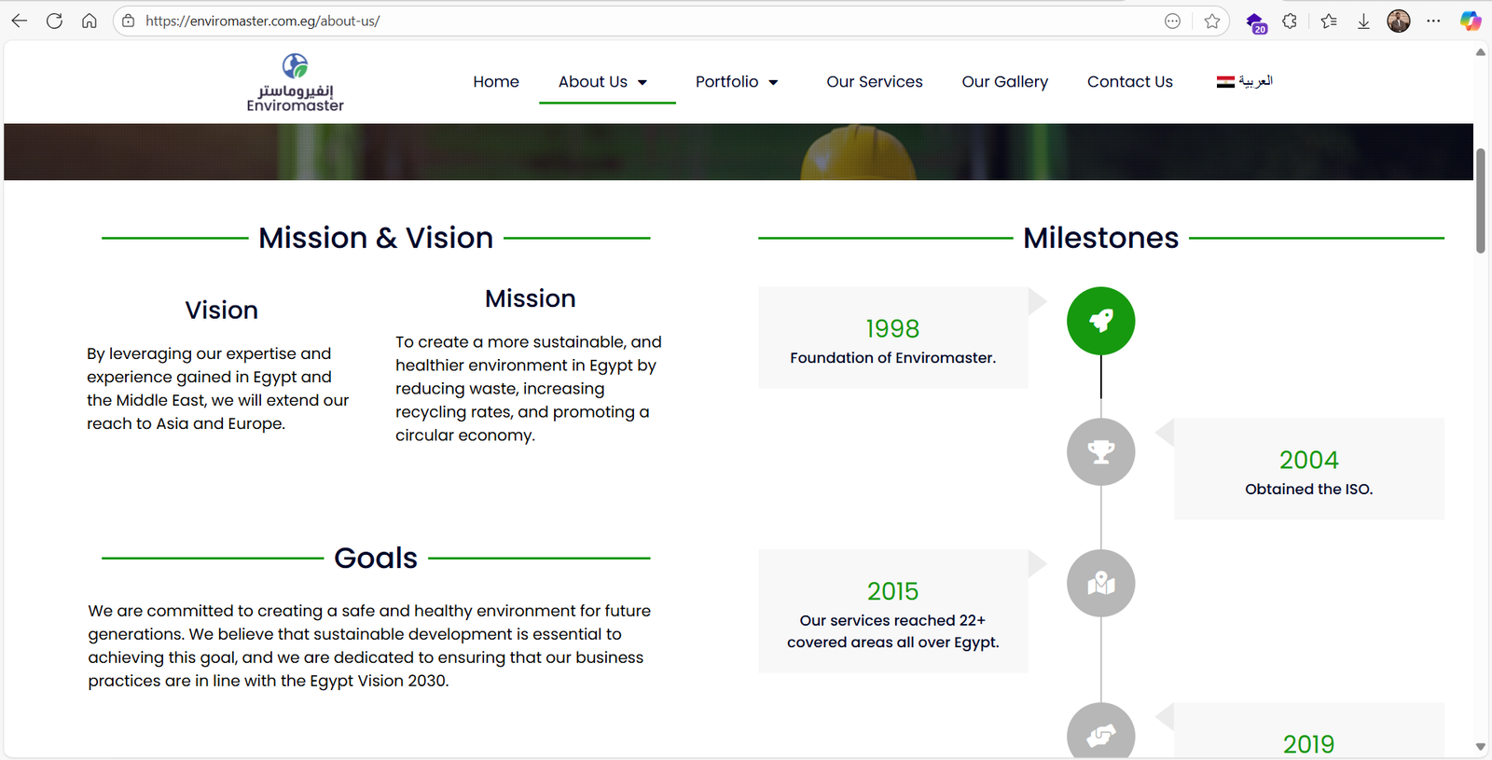Open browser extensions puzzle icon

coord(1290,21)
